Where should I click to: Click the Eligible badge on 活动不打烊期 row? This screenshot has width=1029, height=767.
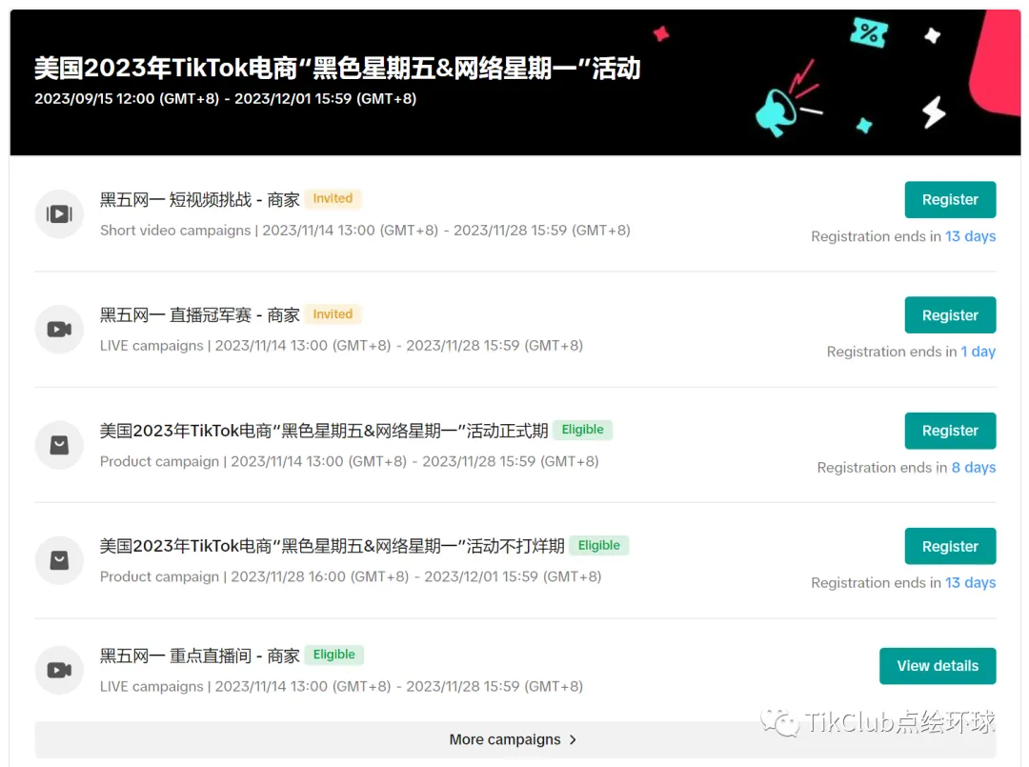[599, 545]
